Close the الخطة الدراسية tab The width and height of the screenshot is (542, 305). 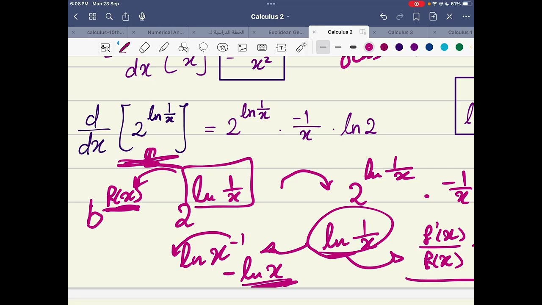pos(194,32)
